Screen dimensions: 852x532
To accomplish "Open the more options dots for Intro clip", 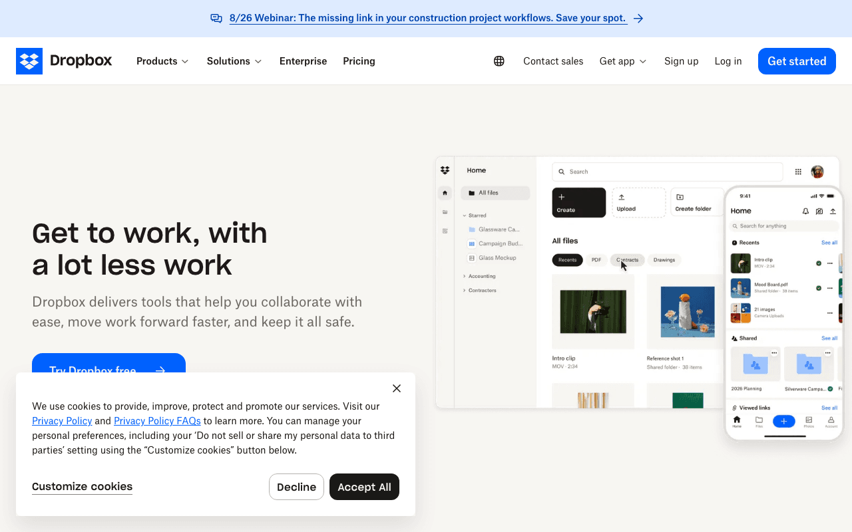I will [x=830, y=263].
